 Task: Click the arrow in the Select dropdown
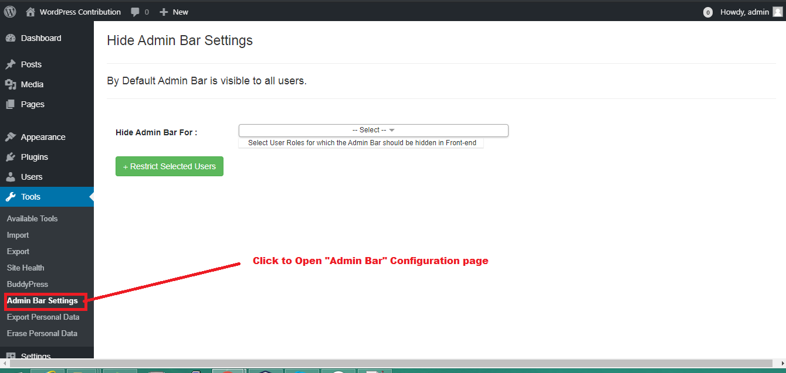coord(392,131)
